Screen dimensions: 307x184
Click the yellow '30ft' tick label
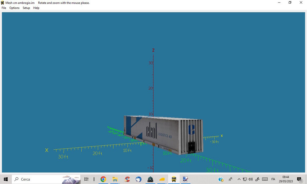point(63,157)
